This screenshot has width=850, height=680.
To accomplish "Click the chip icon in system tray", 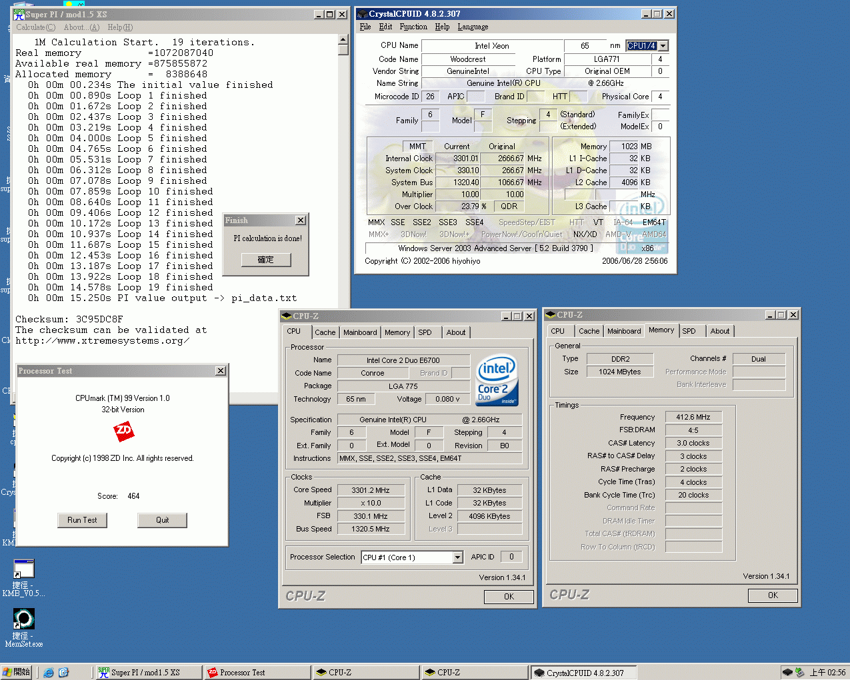I will 787,673.
